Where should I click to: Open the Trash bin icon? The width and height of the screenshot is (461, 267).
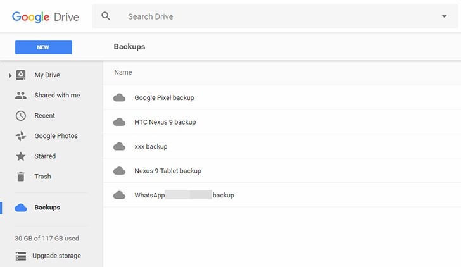[x=21, y=177]
